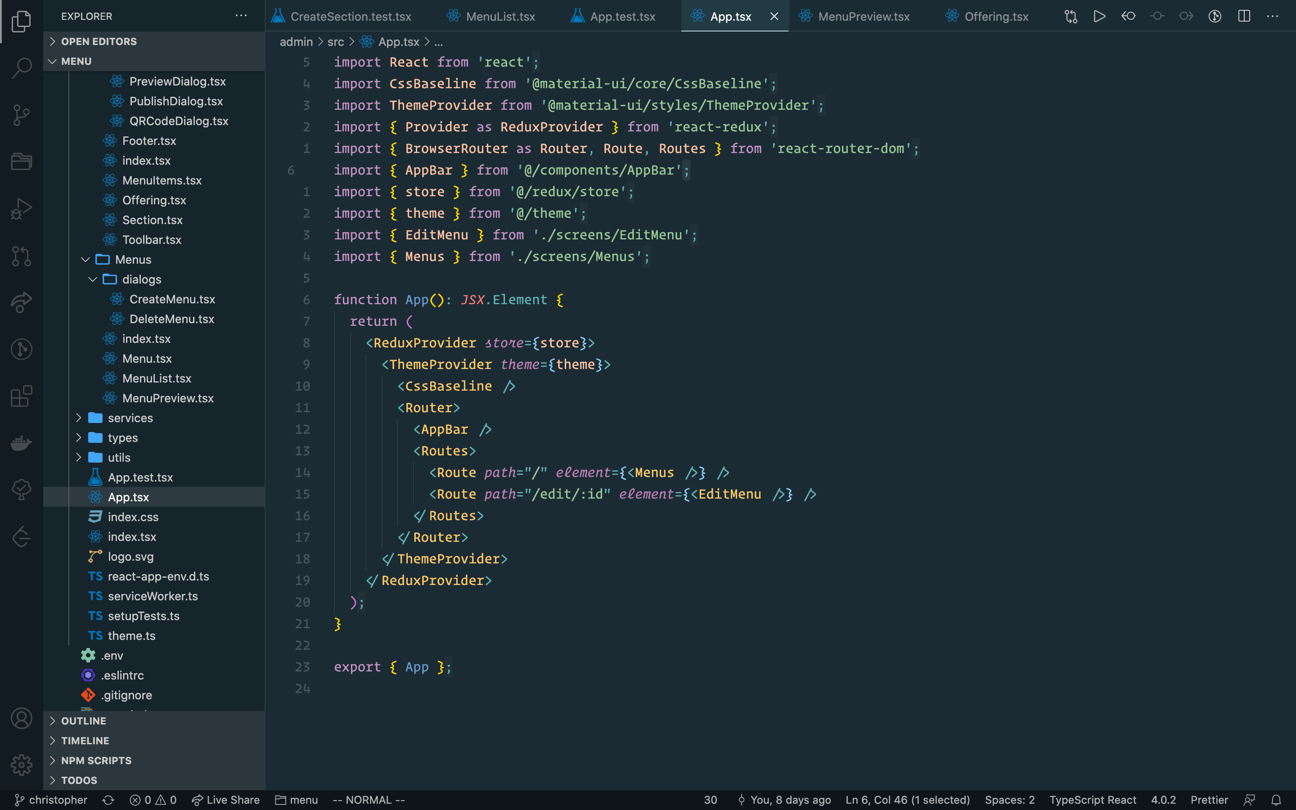Open the Manage gear icon
Viewport: 1296px width, 810px height.
pos(22,765)
